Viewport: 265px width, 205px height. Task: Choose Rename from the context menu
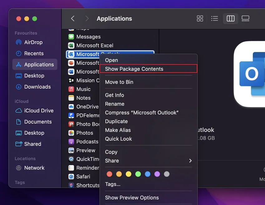(x=148, y=104)
